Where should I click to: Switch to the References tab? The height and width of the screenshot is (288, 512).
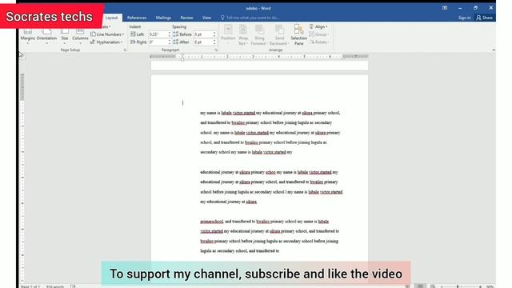click(137, 18)
